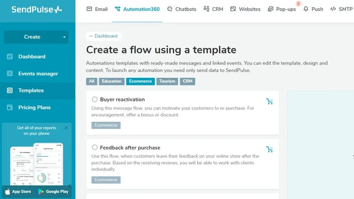Click the 'Create a flow using a template' heading
Image resolution: width=354 pixels, height=199 pixels.
click(x=161, y=50)
